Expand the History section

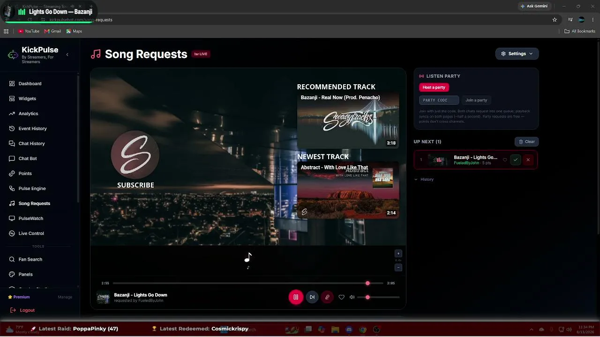click(424, 179)
